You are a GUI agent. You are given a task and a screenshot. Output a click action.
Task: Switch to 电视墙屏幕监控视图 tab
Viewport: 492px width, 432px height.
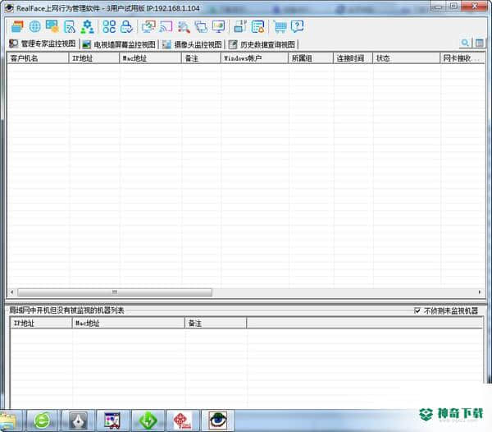pos(119,44)
